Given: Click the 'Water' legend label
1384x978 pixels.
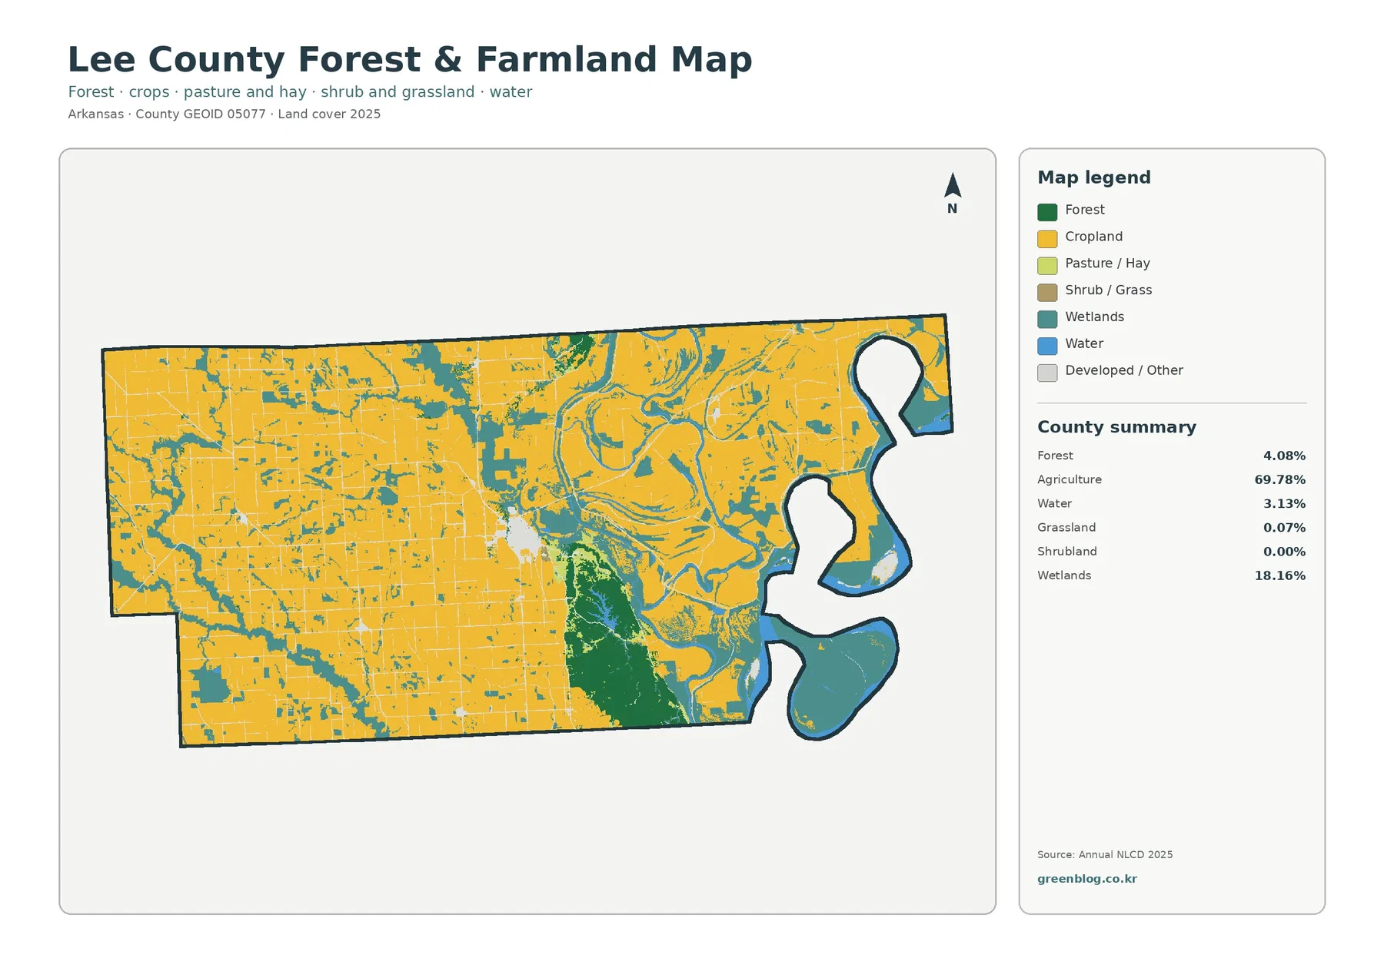Looking at the screenshot, I should coord(1084,343).
